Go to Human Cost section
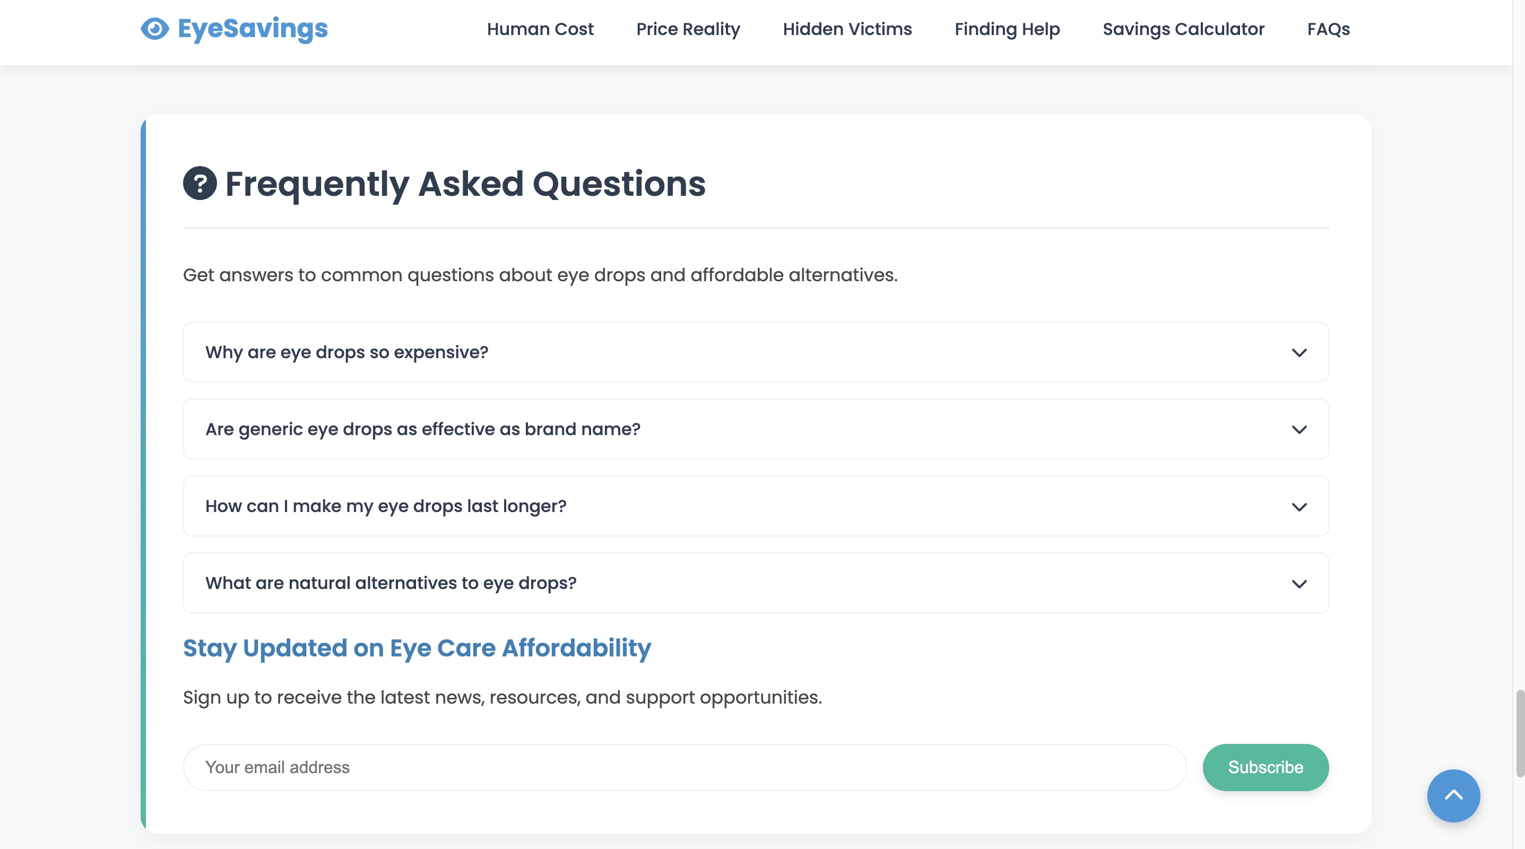 [540, 29]
